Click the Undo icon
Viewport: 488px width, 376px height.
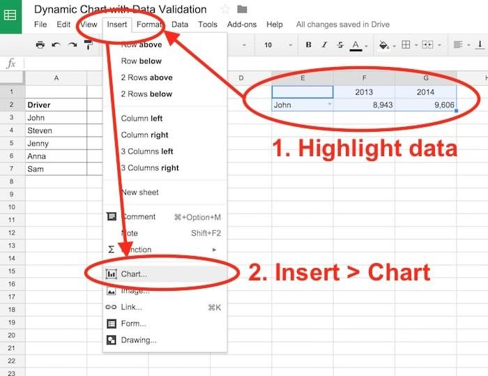click(56, 45)
